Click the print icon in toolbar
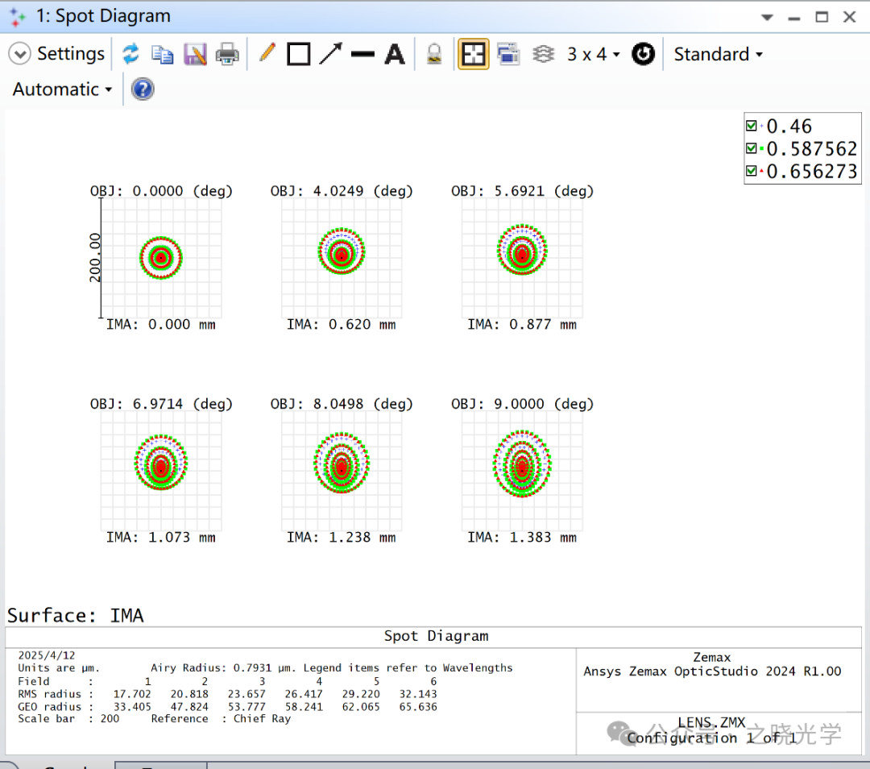Screen dimensions: 870x769 [x=228, y=54]
